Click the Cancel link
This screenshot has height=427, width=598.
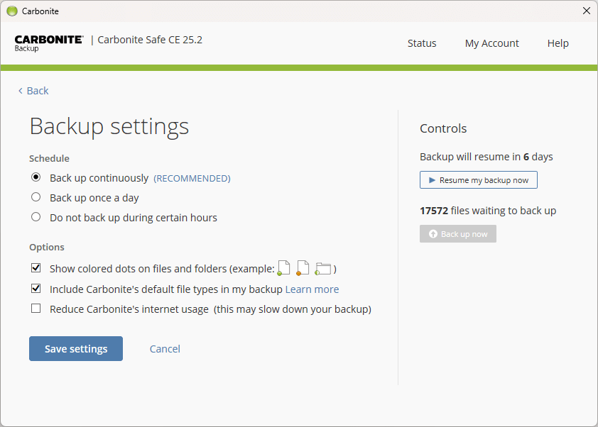(165, 349)
